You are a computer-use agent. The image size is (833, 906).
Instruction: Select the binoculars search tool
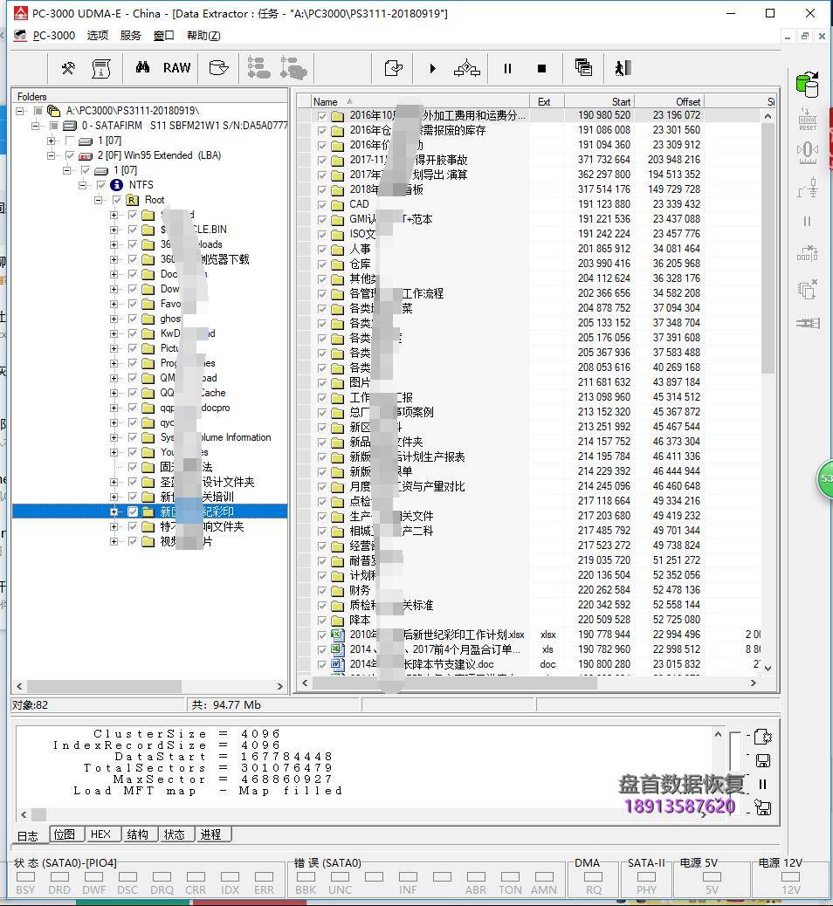[x=143, y=67]
